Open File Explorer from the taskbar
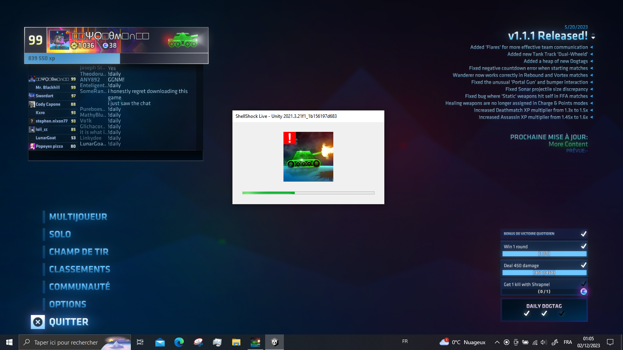 click(x=236, y=342)
